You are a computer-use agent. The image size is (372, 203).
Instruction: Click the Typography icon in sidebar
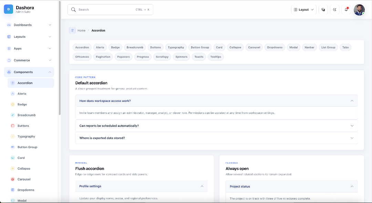tap(13, 136)
